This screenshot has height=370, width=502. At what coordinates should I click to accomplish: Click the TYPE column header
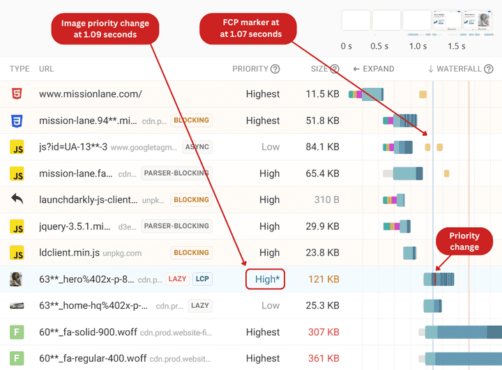(x=20, y=69)
